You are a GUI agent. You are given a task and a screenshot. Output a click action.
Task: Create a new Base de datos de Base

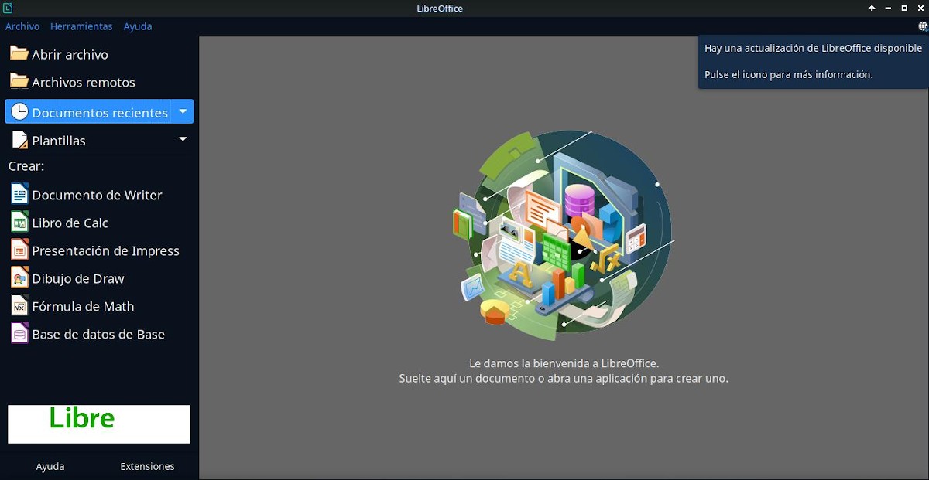(99, 334)
